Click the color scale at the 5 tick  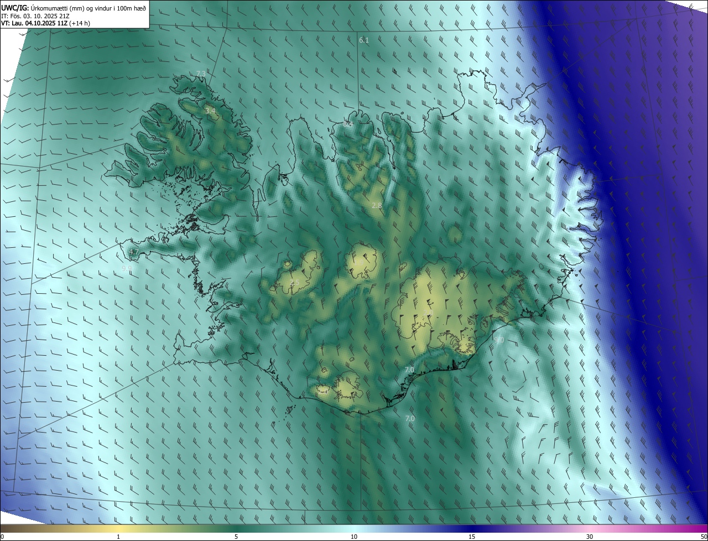tap(236, 537)
